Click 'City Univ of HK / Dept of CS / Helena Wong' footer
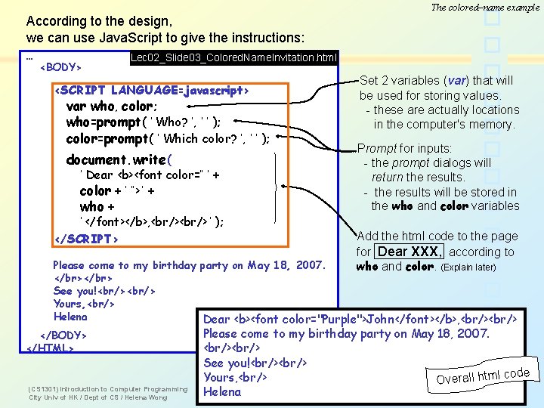Image resolution: width=544 pixels, height=408 pixels. pos(98,397)
